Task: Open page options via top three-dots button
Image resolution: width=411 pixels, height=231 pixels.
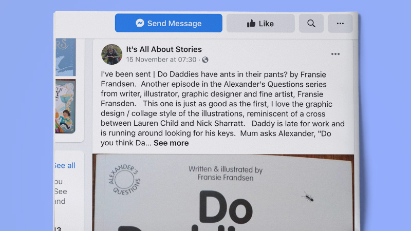Action: pyautogui.click(x=340, y=23)
